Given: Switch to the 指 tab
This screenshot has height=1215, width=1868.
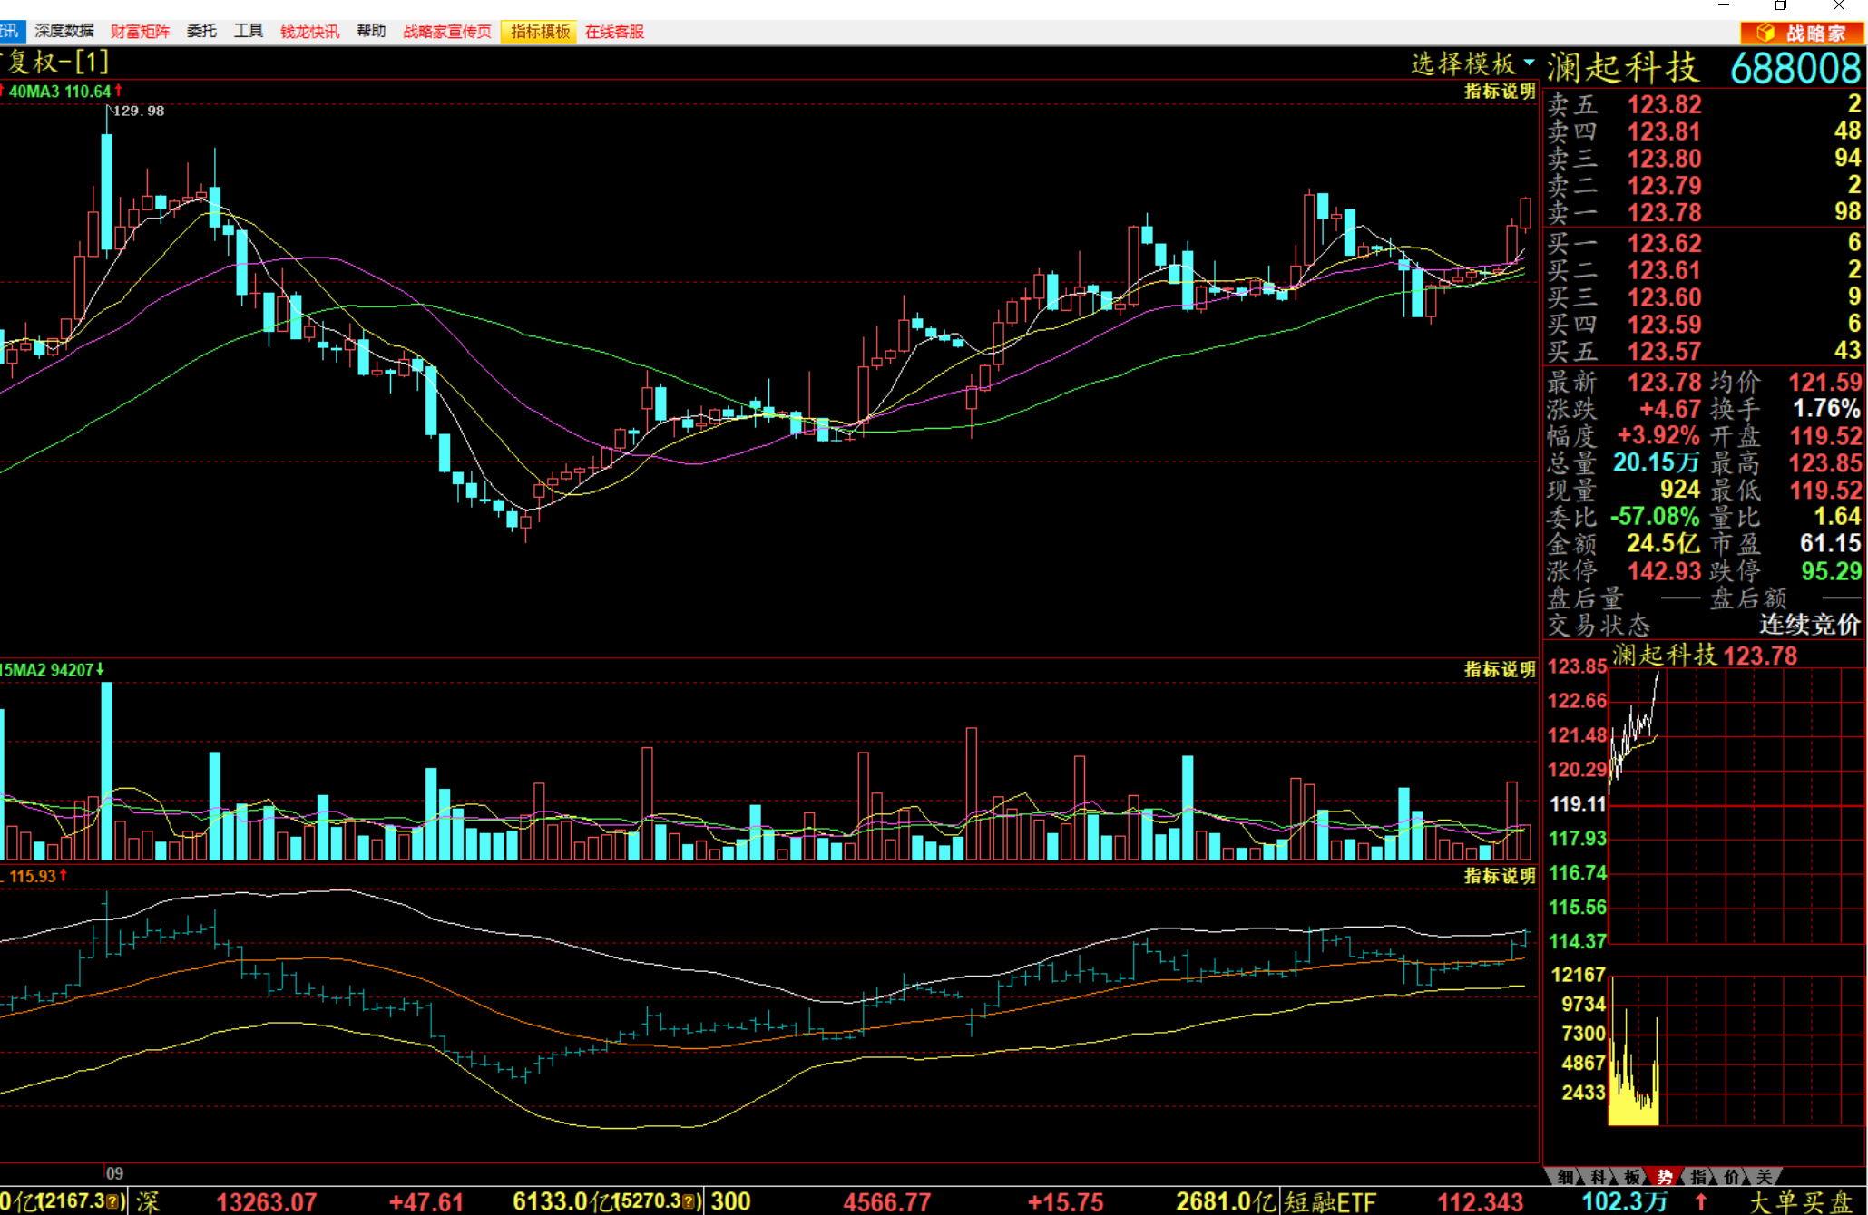Looking at the screenshot, I should click(1697, 1177).
